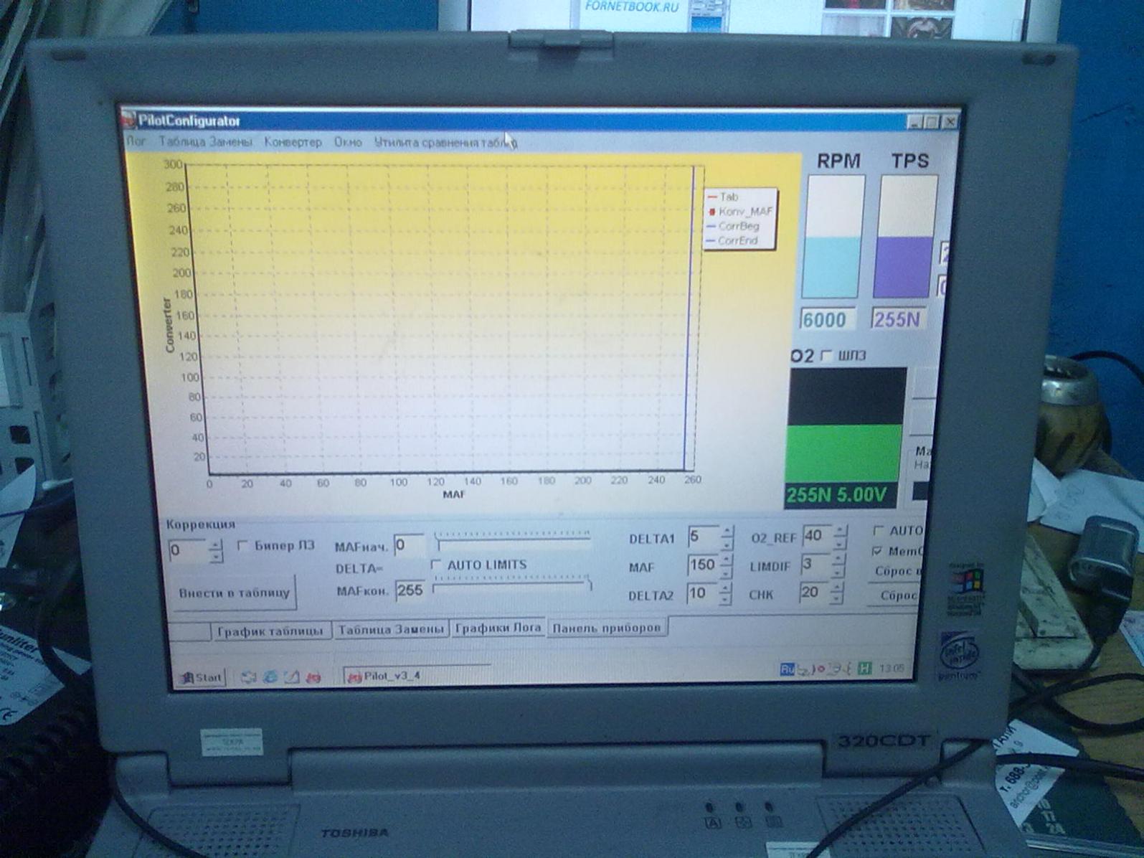Open the Start menu

click(202, 677)
